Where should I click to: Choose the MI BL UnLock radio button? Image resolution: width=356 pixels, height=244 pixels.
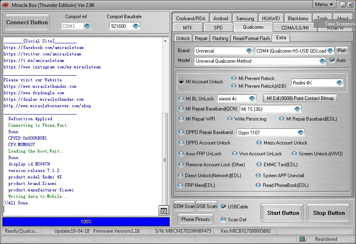(x=181, y=99)
